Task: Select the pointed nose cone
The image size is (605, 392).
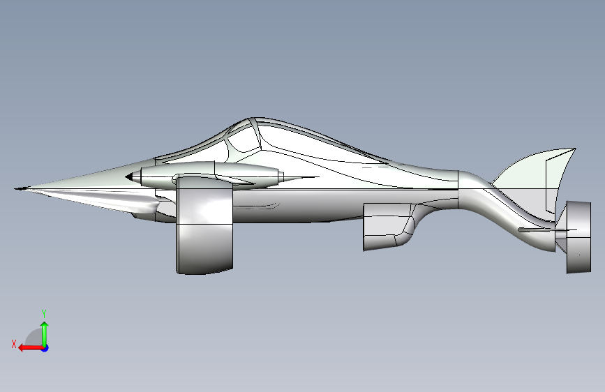Action: coord(85,186)
